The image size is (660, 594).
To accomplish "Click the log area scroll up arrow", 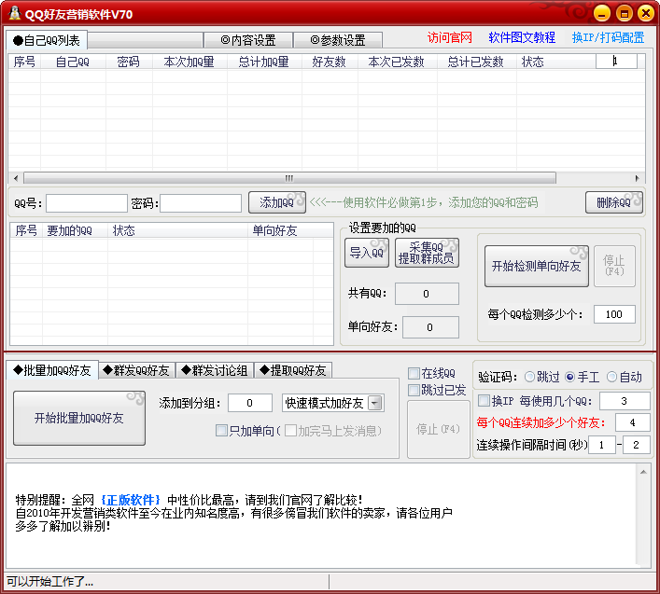I will [643, 472].
